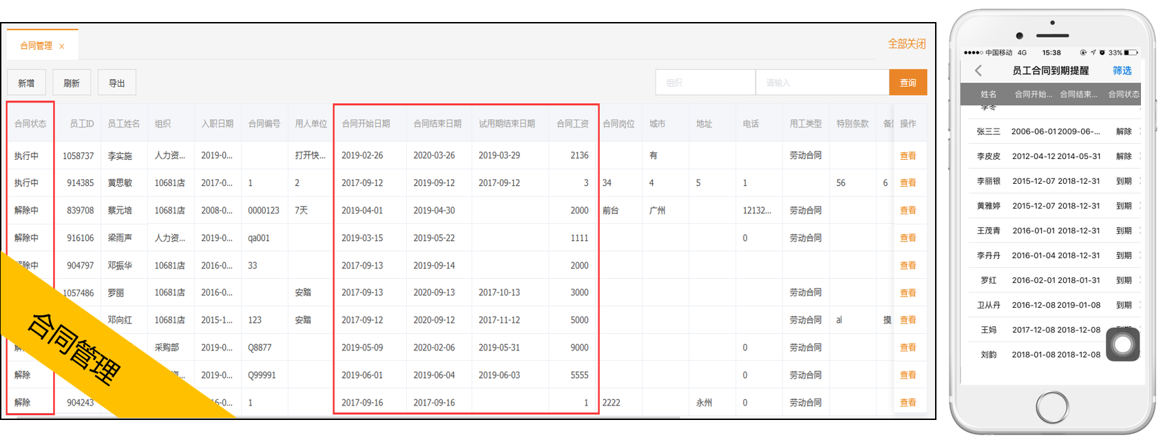
Task: Tap the battery icon in phone status bar
Action: pos(1131,52)
